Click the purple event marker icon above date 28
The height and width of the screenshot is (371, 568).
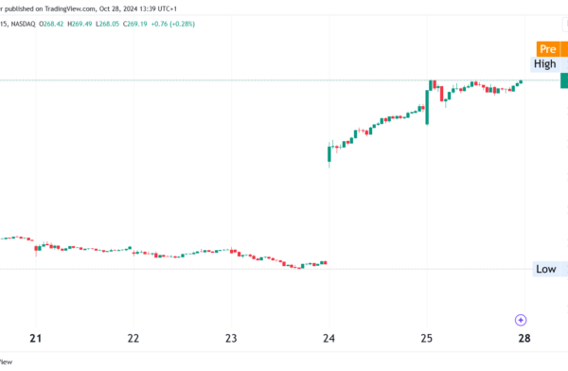click(x=521, y=320)
